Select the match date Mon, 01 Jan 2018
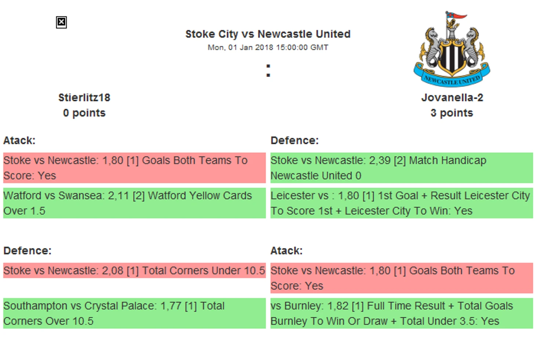Screen dimensions: 536x352 click(x=268, y=47)
